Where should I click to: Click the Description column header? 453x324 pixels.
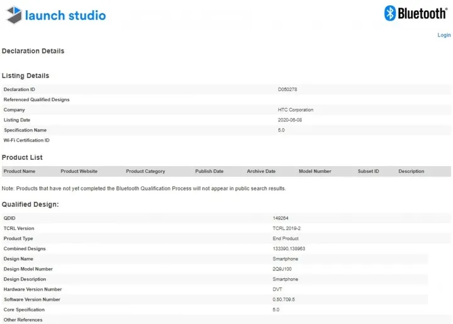coord(411,171)
